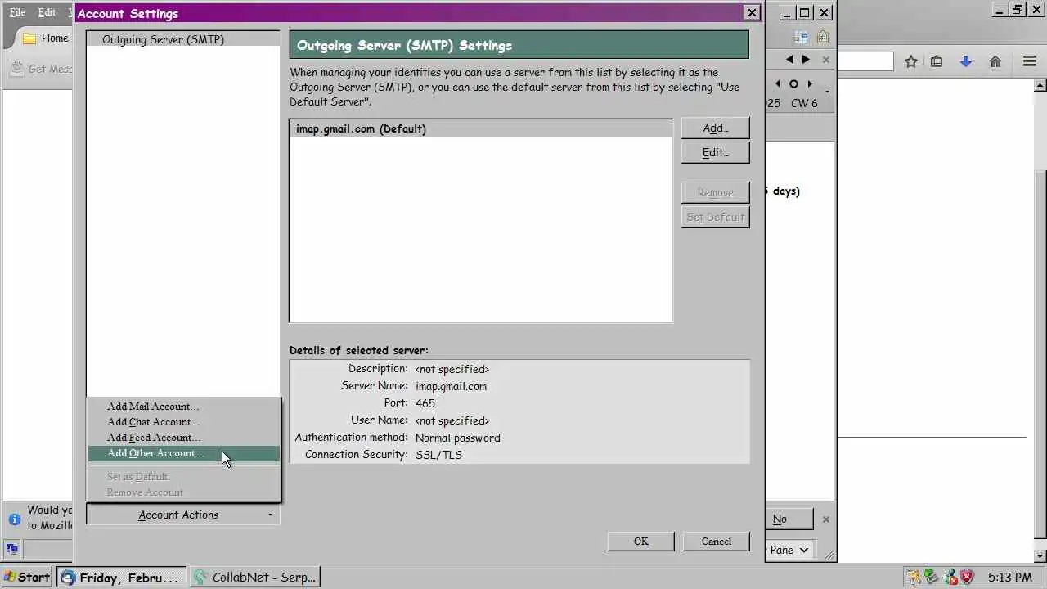Click the info icon in notification bar
Image resolution: width=1047 pixels, height=589 pixels.
pyautogui.click(x=14, y=519)
